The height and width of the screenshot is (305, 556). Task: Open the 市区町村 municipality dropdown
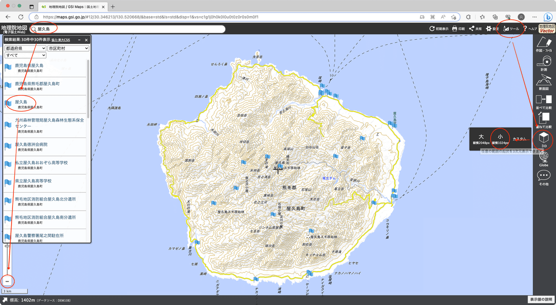pyautogui.click(x=68, y=48)
